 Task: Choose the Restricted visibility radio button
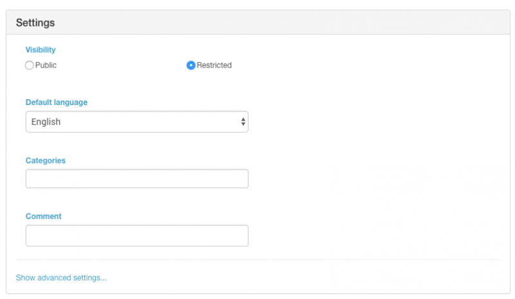(x=191, y=65)
